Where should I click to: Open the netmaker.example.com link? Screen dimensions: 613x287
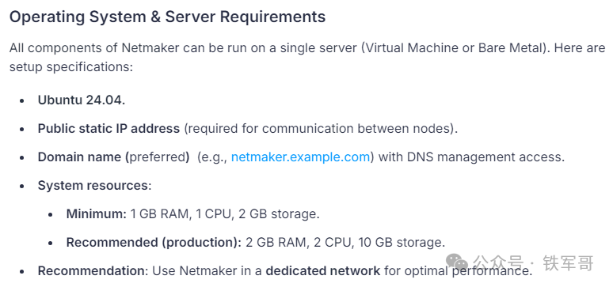tap(300, 157)
